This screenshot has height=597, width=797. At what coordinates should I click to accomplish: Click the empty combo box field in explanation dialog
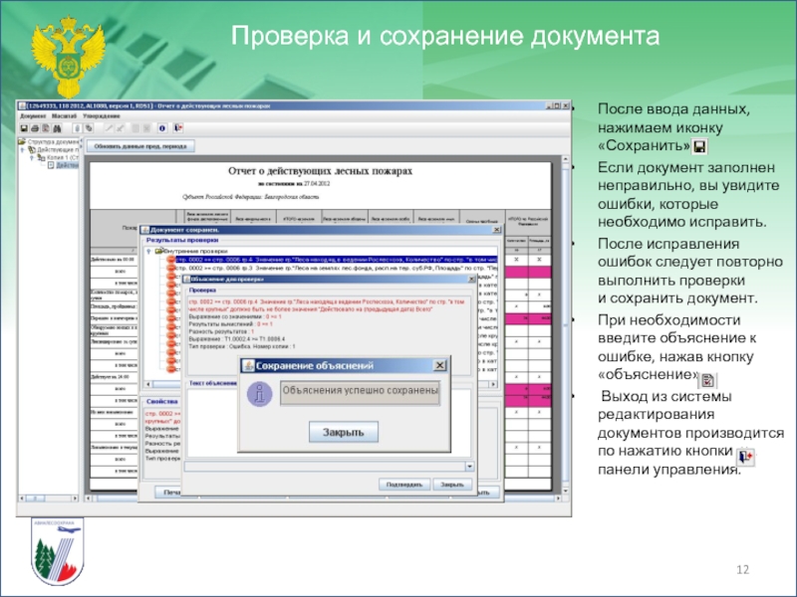pyautogui.click(x=325, y=466)
